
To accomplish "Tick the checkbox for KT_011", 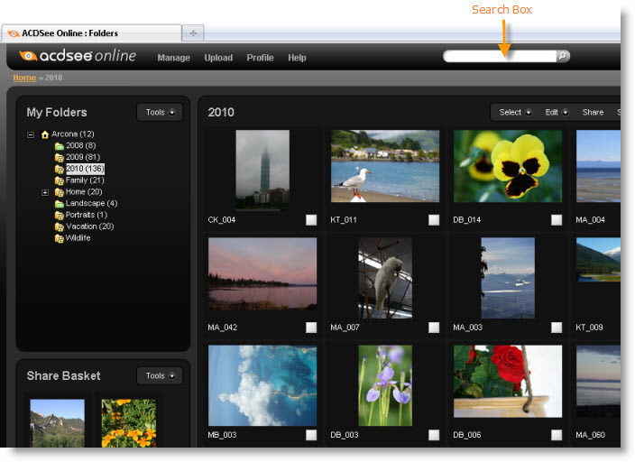I will [x=434, y=219].
